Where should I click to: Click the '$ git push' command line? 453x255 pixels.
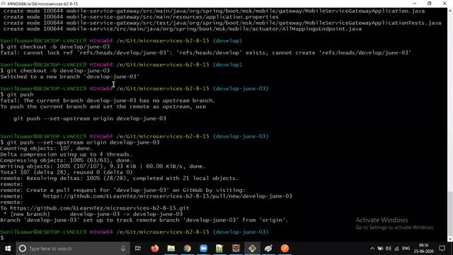click(17, 95)
